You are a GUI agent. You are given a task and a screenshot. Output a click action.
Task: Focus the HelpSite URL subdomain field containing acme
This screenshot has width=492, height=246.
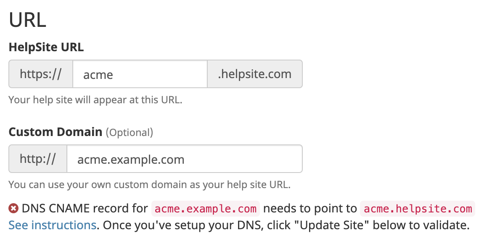[x=140, y=74]
